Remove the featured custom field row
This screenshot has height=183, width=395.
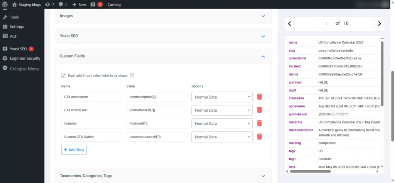pyautogui.click(x=260, y=123)
